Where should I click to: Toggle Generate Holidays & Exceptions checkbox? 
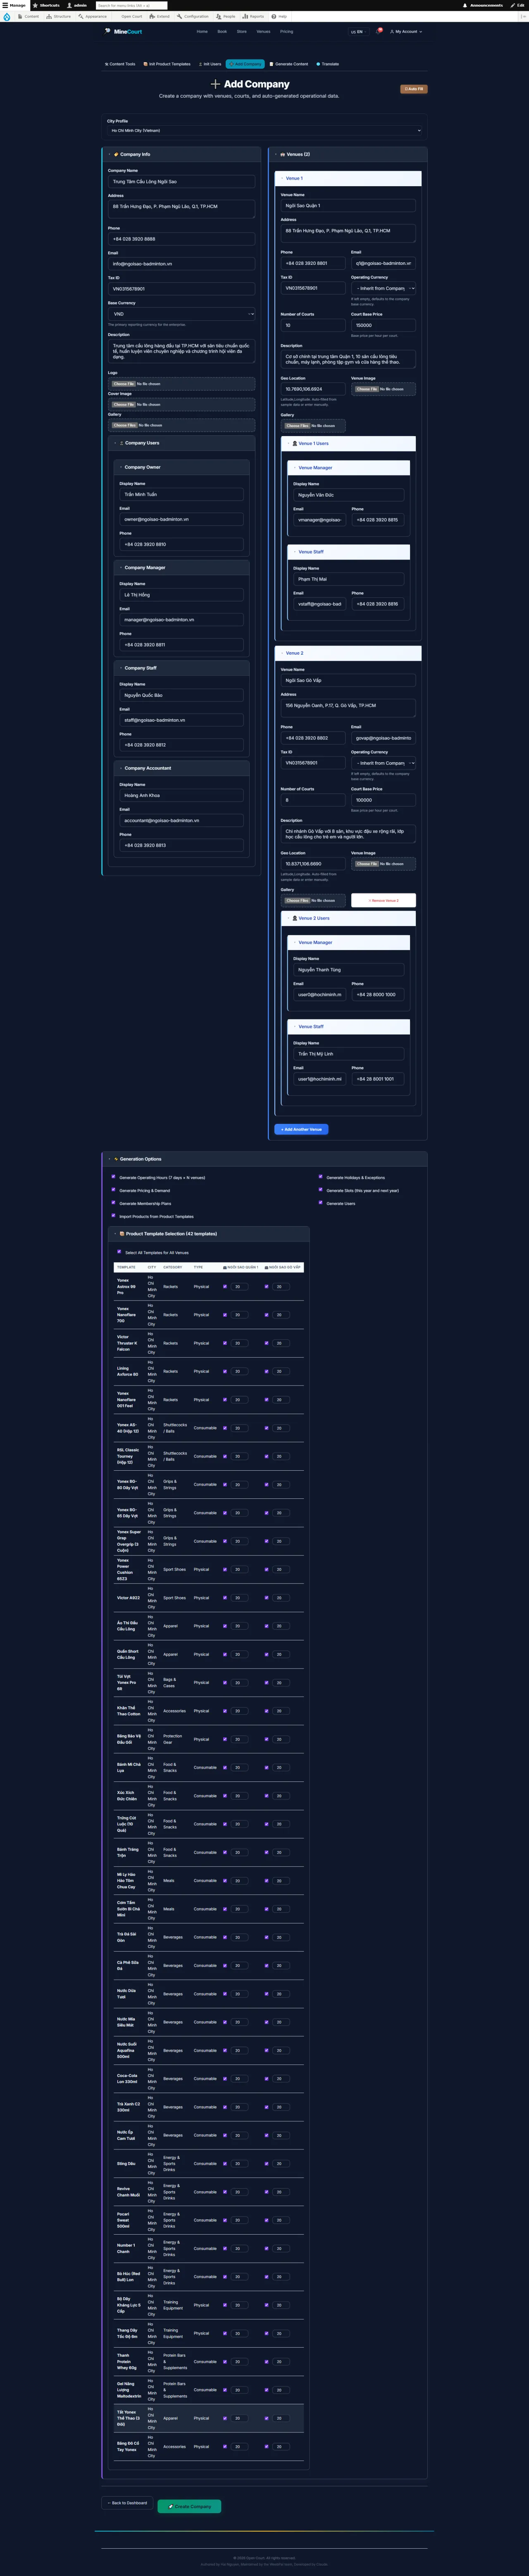320,1177
